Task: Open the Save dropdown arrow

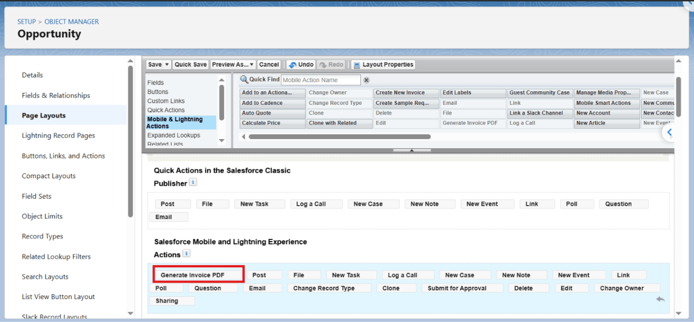Action: click(167, 65)
